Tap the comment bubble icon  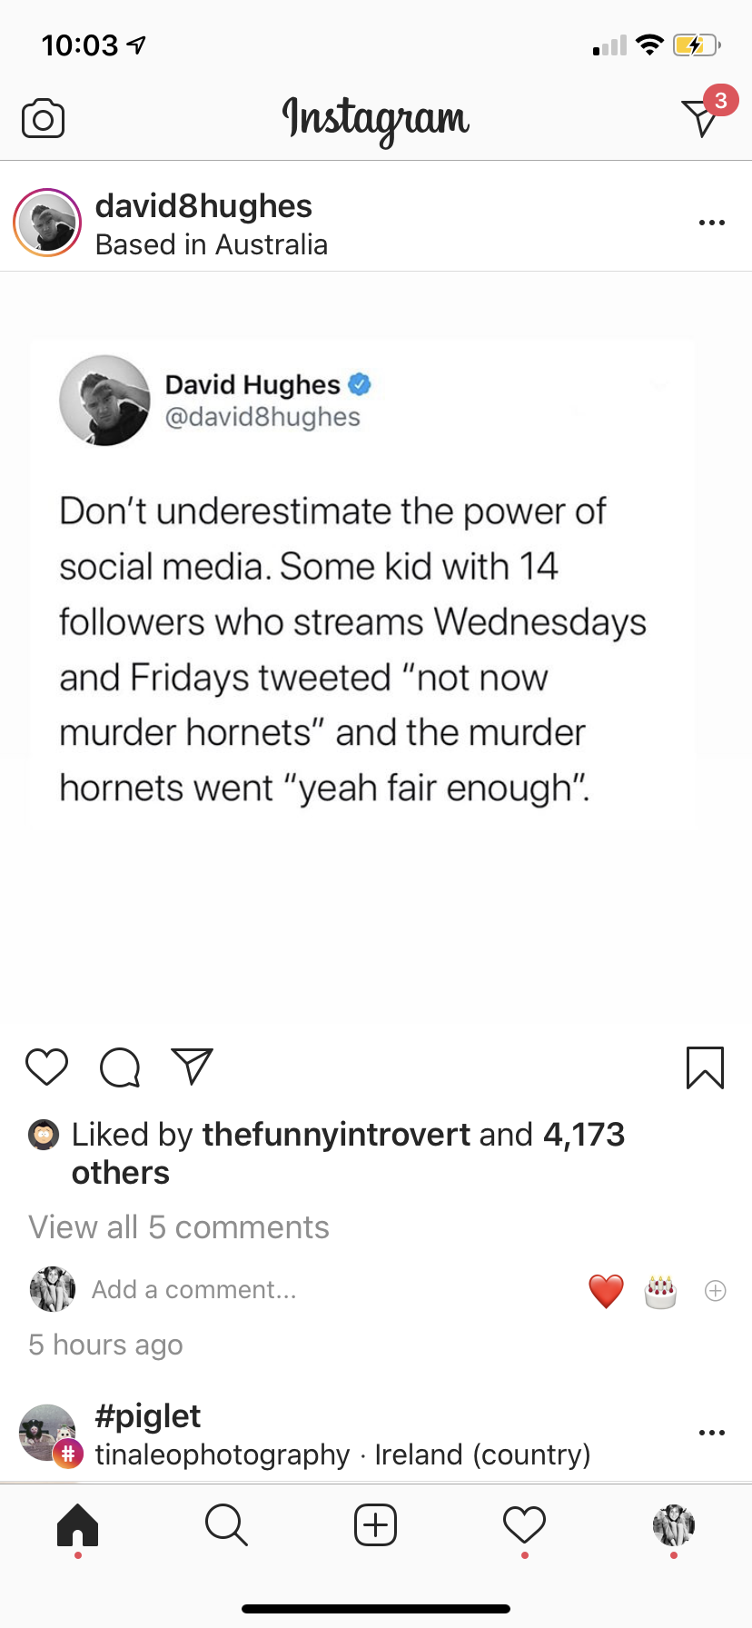pyautogui.click(x=120, y=1067)
